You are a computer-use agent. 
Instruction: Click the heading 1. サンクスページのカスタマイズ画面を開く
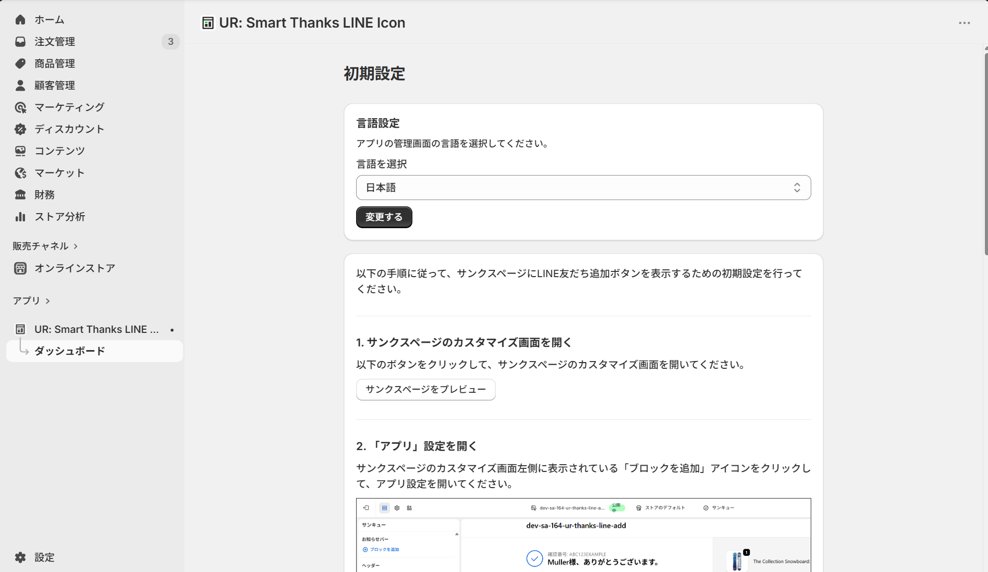[464, 343]
